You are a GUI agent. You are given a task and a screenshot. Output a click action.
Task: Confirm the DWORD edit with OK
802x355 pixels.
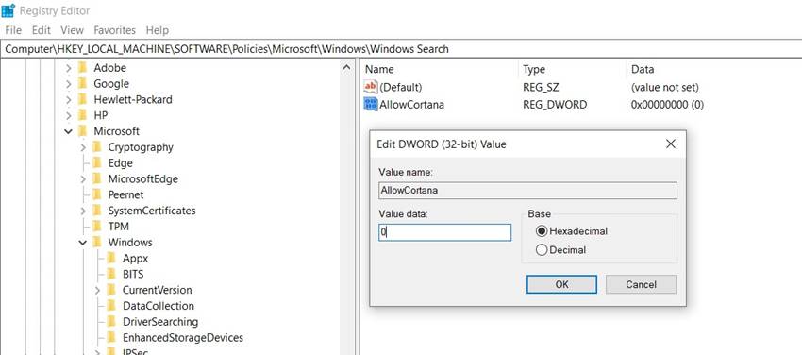click(561, 284)
